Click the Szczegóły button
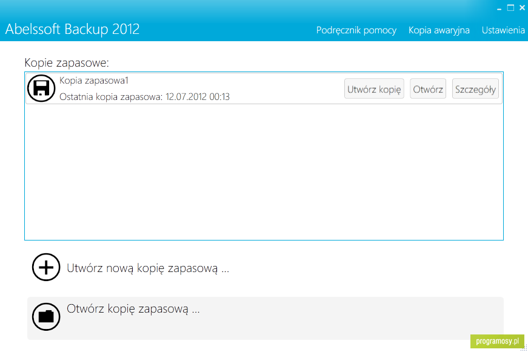Screen dimensions: 528x352 (475, 89)
